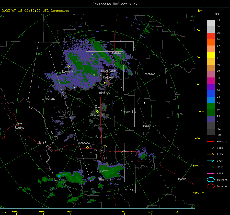Select the orange 57–60 dBZ swatch
The height and width of the screenshot is (215, 230).
point(211,42)
